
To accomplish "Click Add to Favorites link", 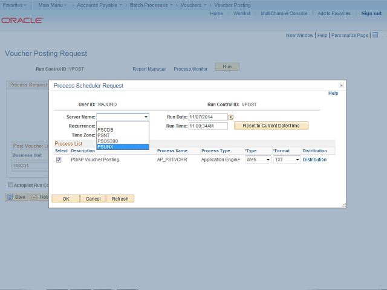I will [334, 13].
